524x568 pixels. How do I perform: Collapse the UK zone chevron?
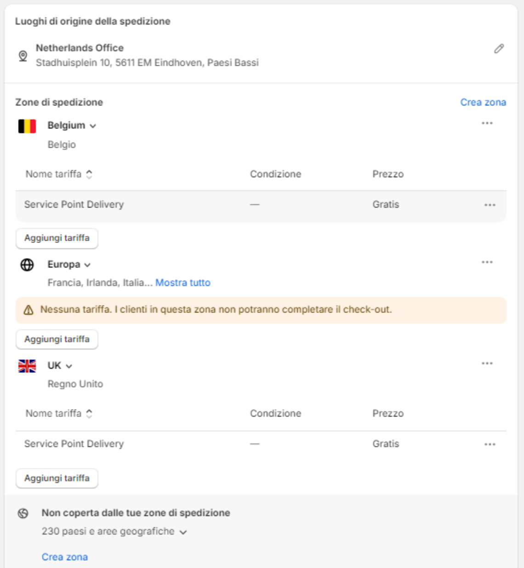click(69, 366)
